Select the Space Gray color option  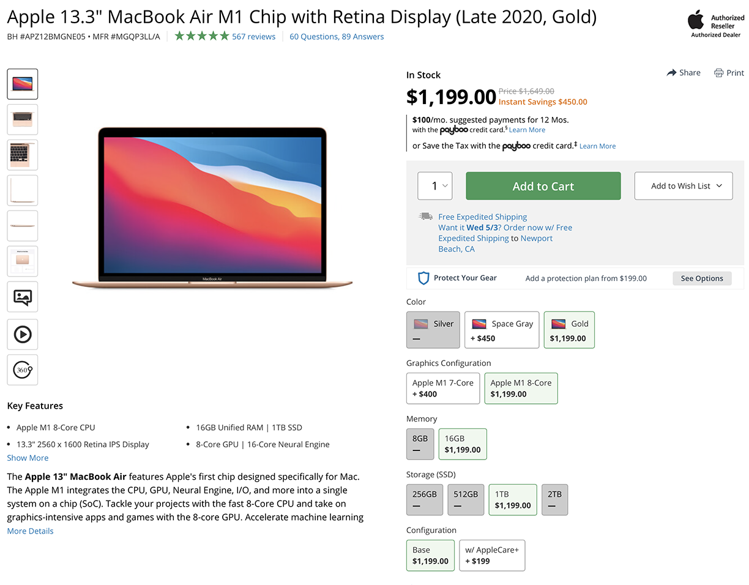tap(502, 330)
